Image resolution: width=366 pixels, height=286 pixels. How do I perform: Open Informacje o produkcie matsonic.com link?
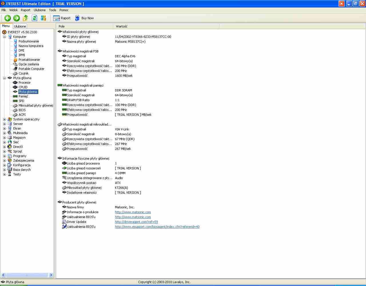point(133,212)
